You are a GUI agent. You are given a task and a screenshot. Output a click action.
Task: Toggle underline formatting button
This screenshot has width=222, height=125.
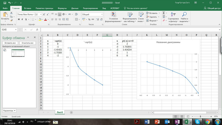[26, 19]
